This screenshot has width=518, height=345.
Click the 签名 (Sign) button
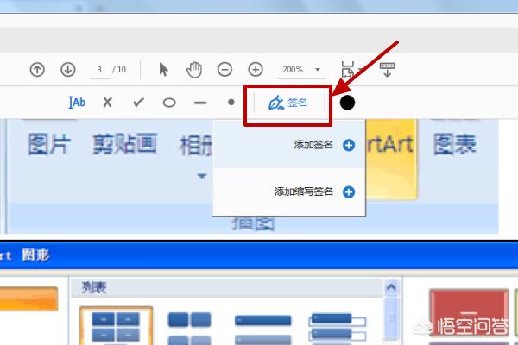(x=288, y=103)
